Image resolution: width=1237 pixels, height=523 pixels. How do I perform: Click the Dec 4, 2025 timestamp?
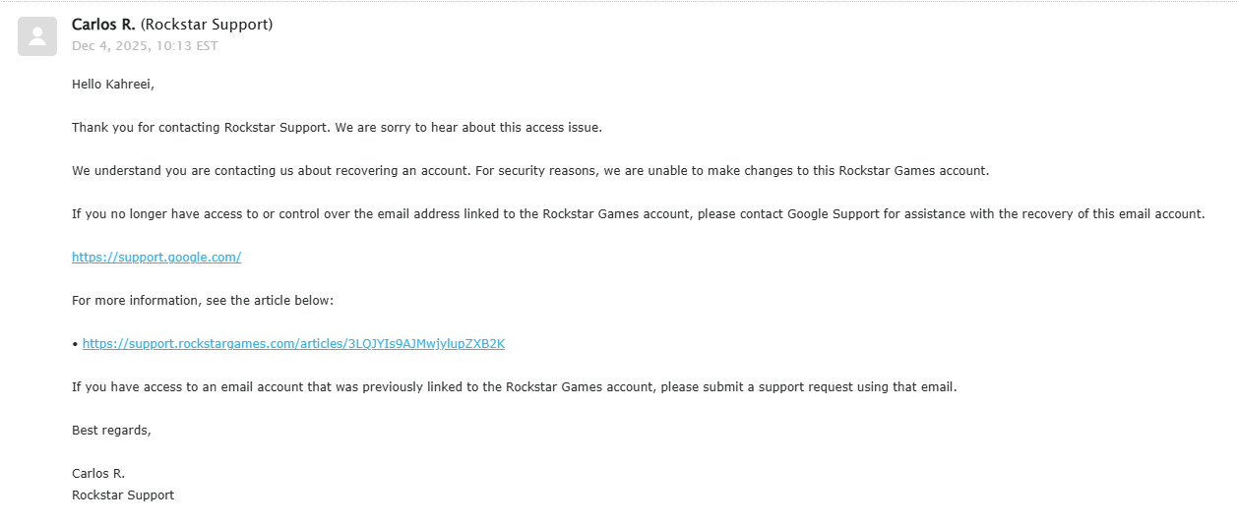[145, 46]
